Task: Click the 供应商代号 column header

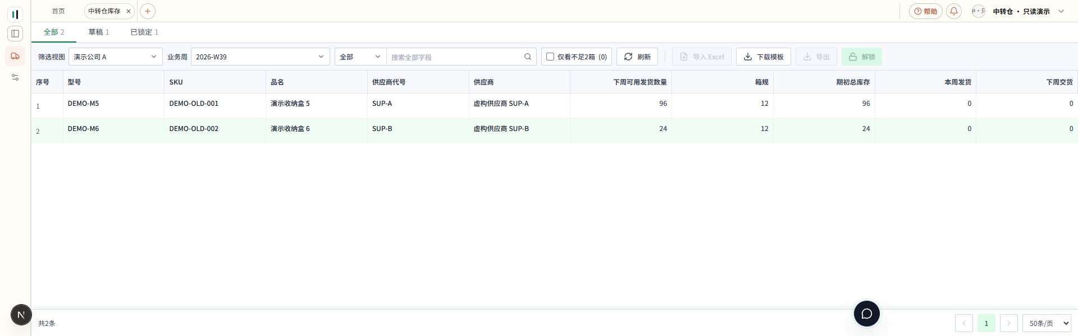Action: (418, 82)
